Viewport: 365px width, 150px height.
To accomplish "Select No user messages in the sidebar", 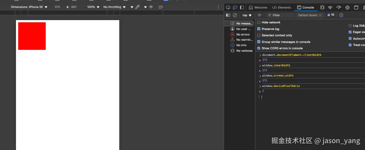I will (239, 29).
